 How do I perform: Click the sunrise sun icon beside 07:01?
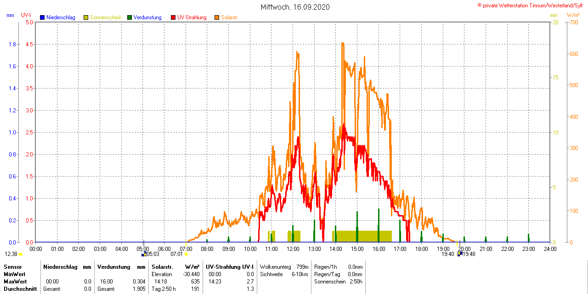click(x=186, y=254)
